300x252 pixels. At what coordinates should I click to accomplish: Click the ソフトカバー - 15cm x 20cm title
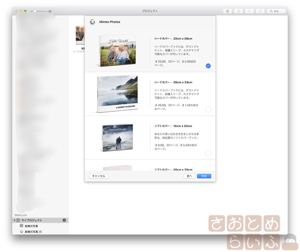coord(173,126)
